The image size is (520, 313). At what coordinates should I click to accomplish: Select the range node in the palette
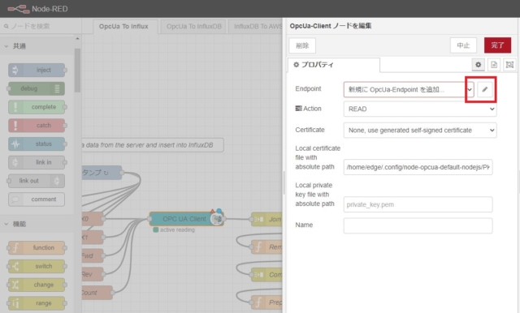coord(37,303)
